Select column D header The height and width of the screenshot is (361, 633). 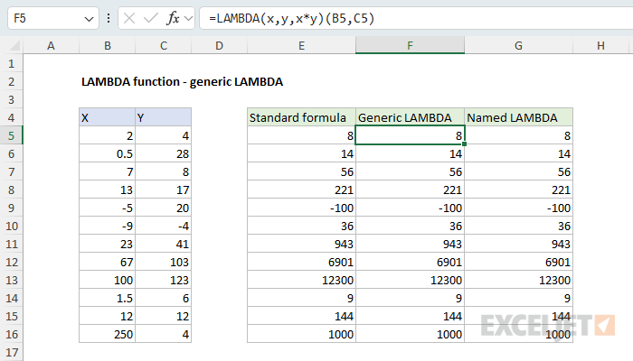point(219,45)
